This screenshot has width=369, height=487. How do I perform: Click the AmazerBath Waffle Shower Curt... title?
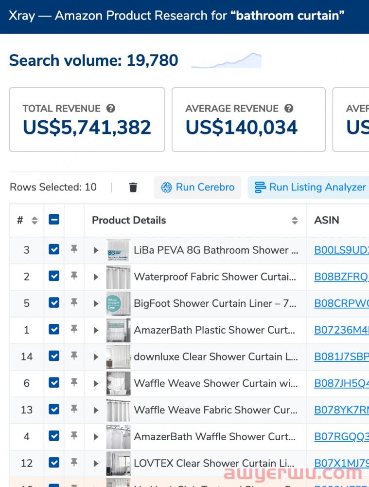(x=214, y=437)
